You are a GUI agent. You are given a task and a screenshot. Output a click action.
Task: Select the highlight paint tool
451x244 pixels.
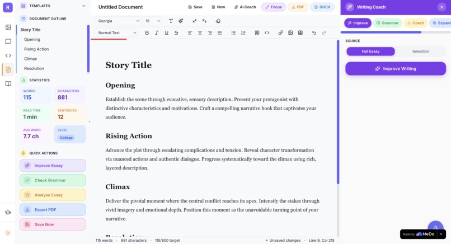(181, 21)
